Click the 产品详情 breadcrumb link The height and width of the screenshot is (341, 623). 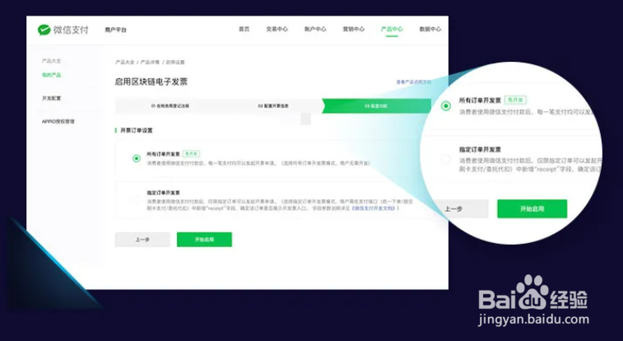click(x=150, y=63)
